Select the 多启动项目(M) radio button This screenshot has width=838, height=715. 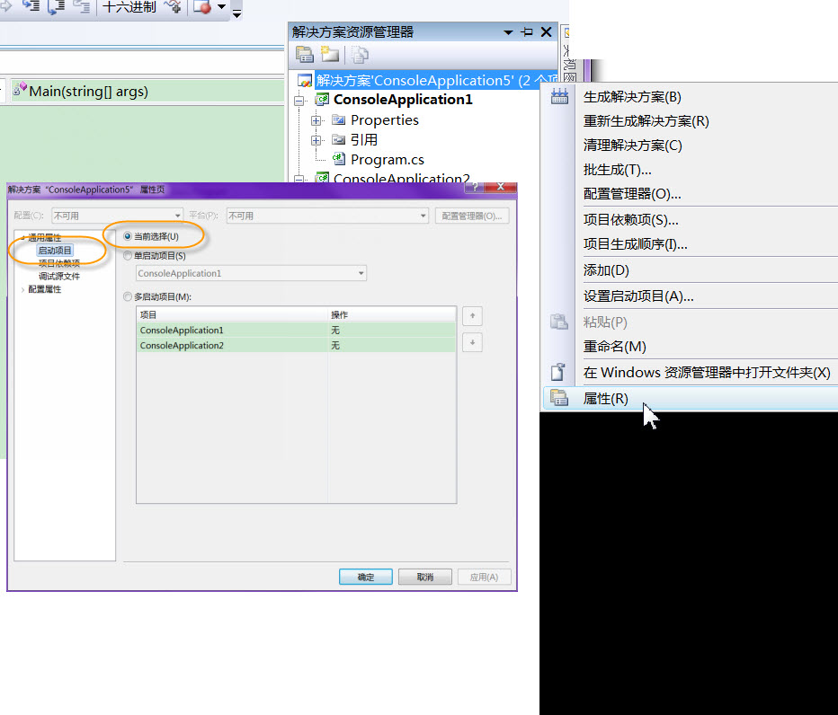128,296
